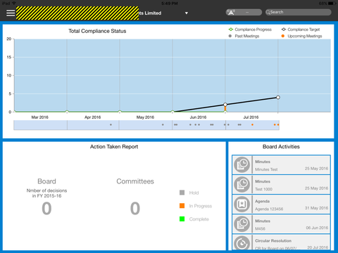
Task: Click the Jun 2016 axis label
Action: (198, 117)
